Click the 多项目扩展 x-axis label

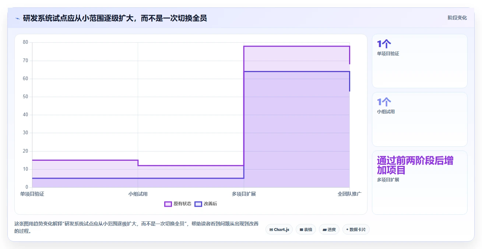(x=244, y=194)
